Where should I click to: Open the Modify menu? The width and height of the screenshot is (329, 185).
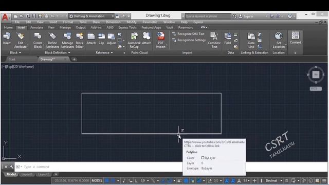coord(132,22)
